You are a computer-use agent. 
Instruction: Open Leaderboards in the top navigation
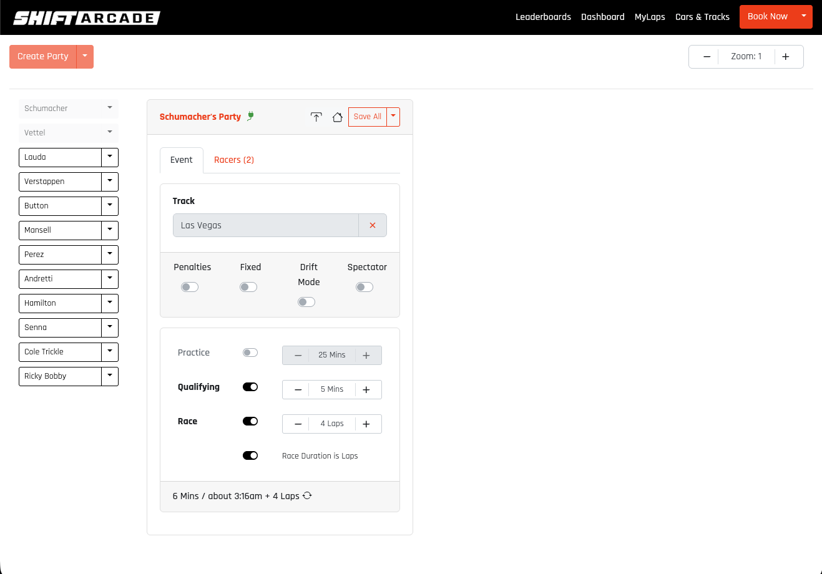click(x=543, y=17)
